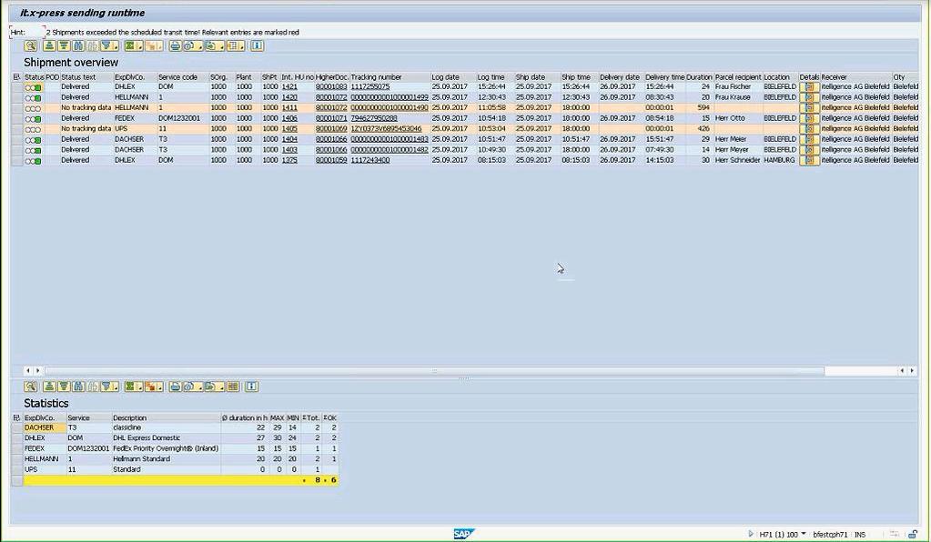The height and width of the screenshot is (542, 931).
Task: Click the Description header in Statistics table
Action: tap(167, 418)
